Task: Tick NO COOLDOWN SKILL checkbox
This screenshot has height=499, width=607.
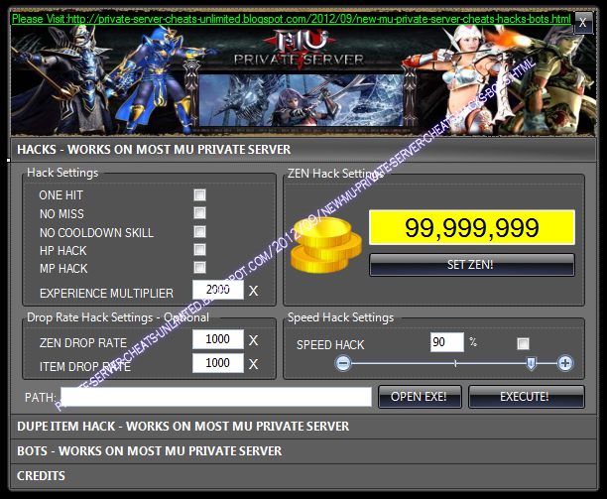Action: [199, 231]
